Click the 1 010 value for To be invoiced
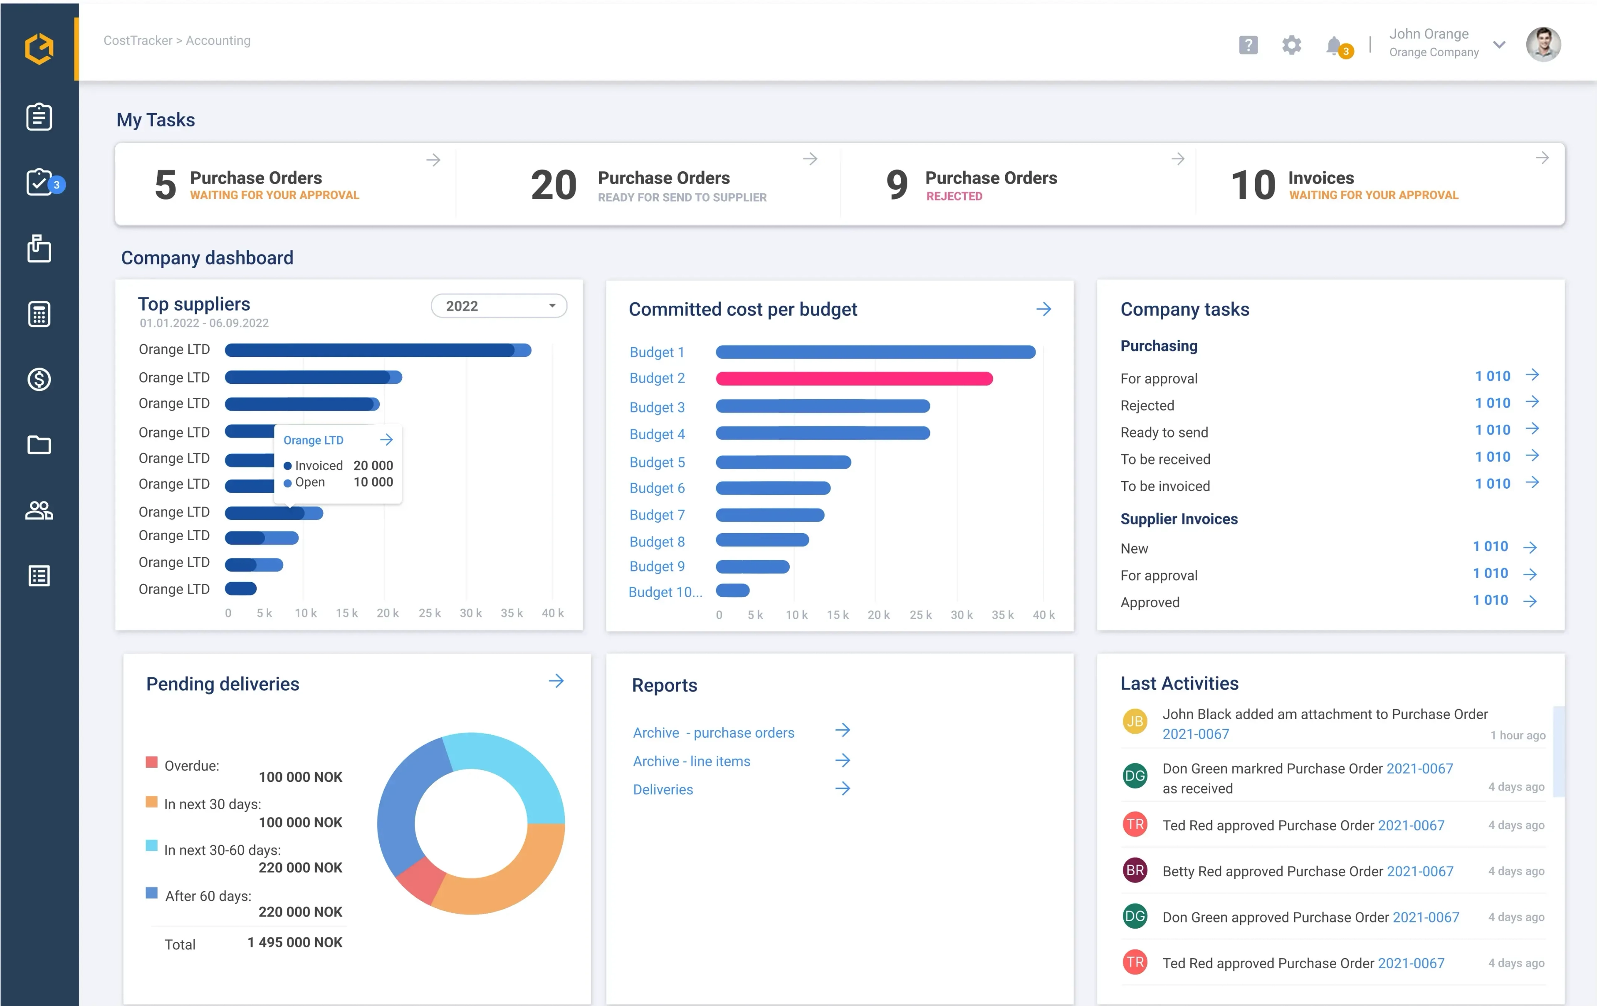The height and width of the screenshot is (1006, 1597). click(x=1492, y=483)
